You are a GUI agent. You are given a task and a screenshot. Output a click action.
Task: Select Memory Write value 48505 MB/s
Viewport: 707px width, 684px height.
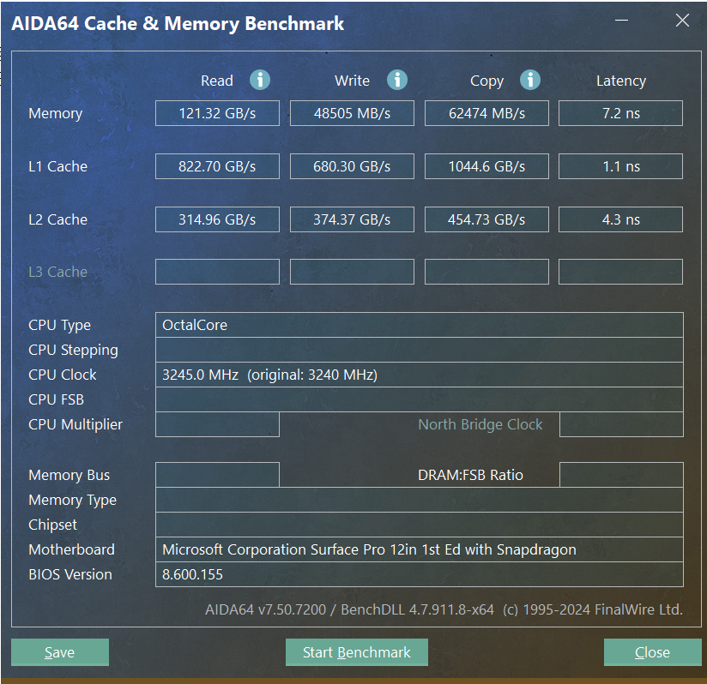[352, 113]
